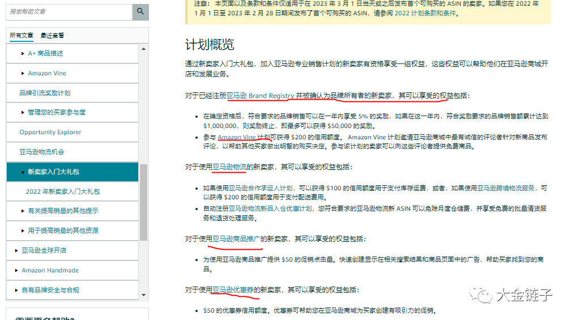This screenshot has width=571, height=320.
Task: Click the search magnifier button
Action: (140, 12)
